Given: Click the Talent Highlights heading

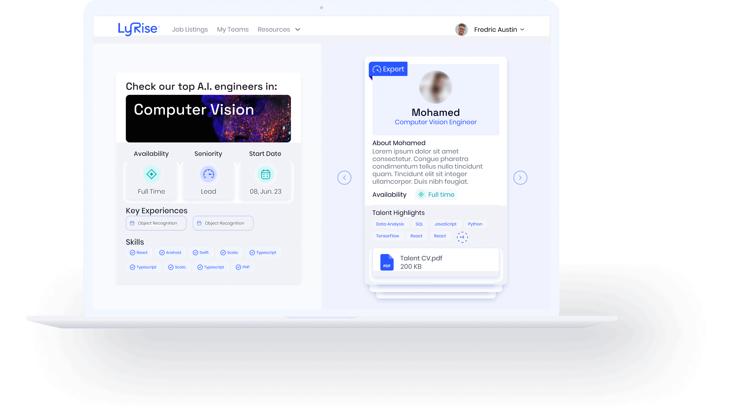Looking at the screenshot, I should [x=398, y=213].
